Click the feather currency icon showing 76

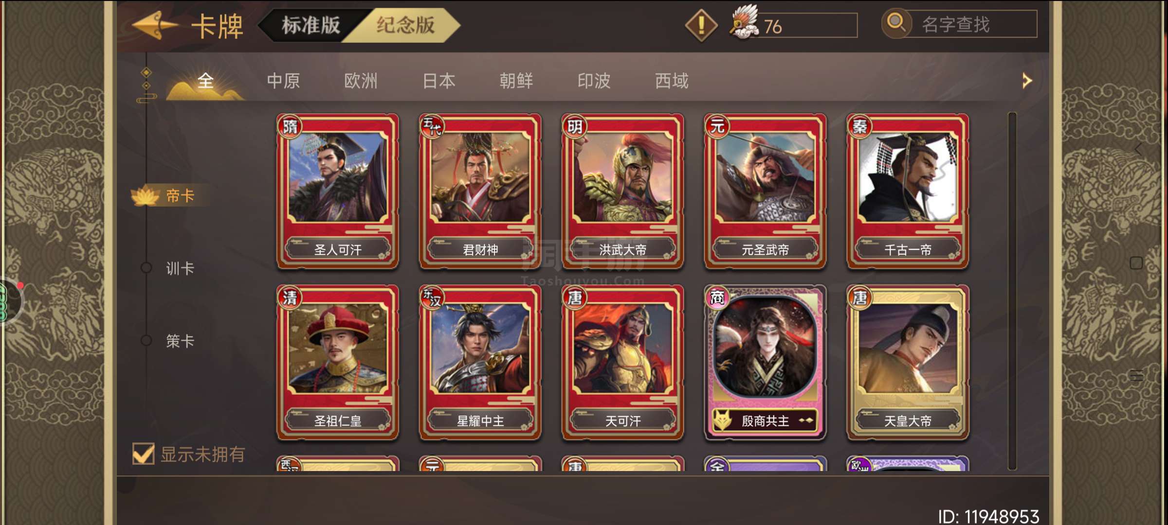point(744,22)
